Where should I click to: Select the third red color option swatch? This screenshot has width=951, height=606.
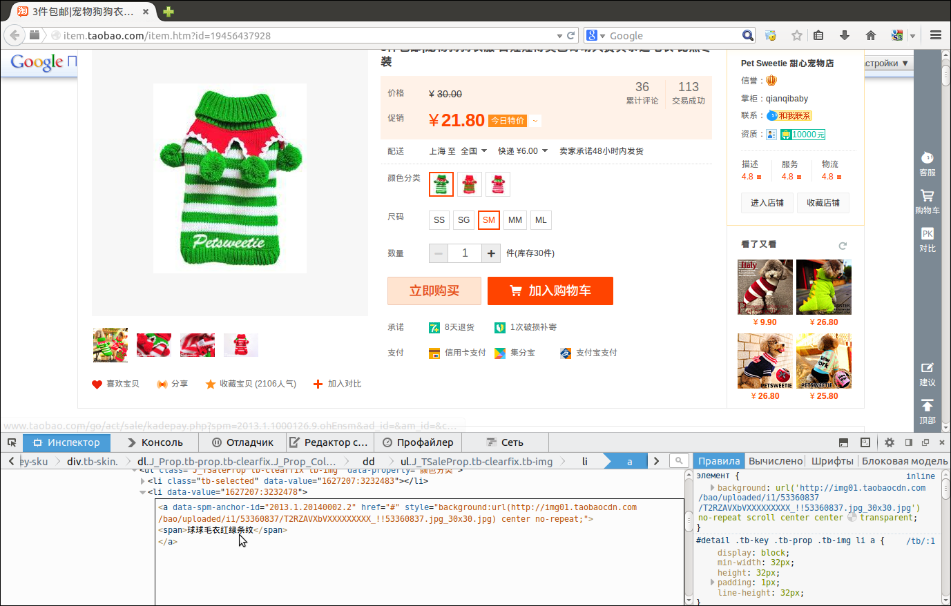pos(498,184)
